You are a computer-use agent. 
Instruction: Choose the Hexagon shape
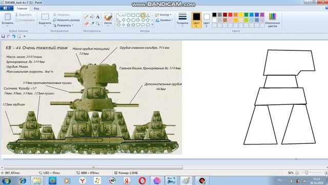click(133, 20)
